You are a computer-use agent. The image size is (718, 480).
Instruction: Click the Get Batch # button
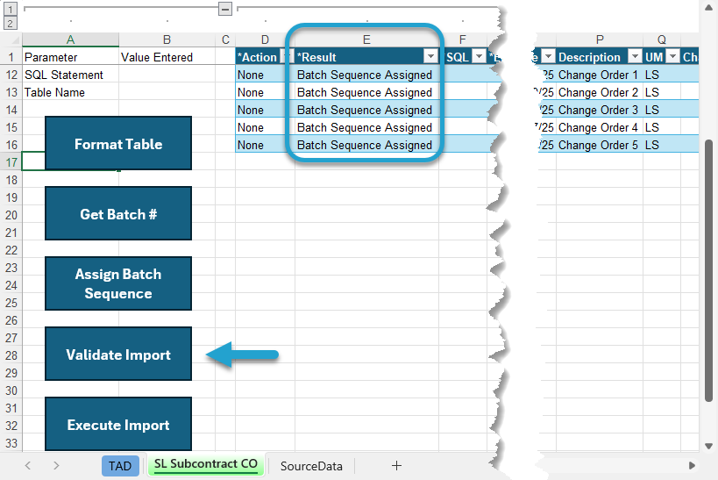pyautogui.click(x=118, y=213)
